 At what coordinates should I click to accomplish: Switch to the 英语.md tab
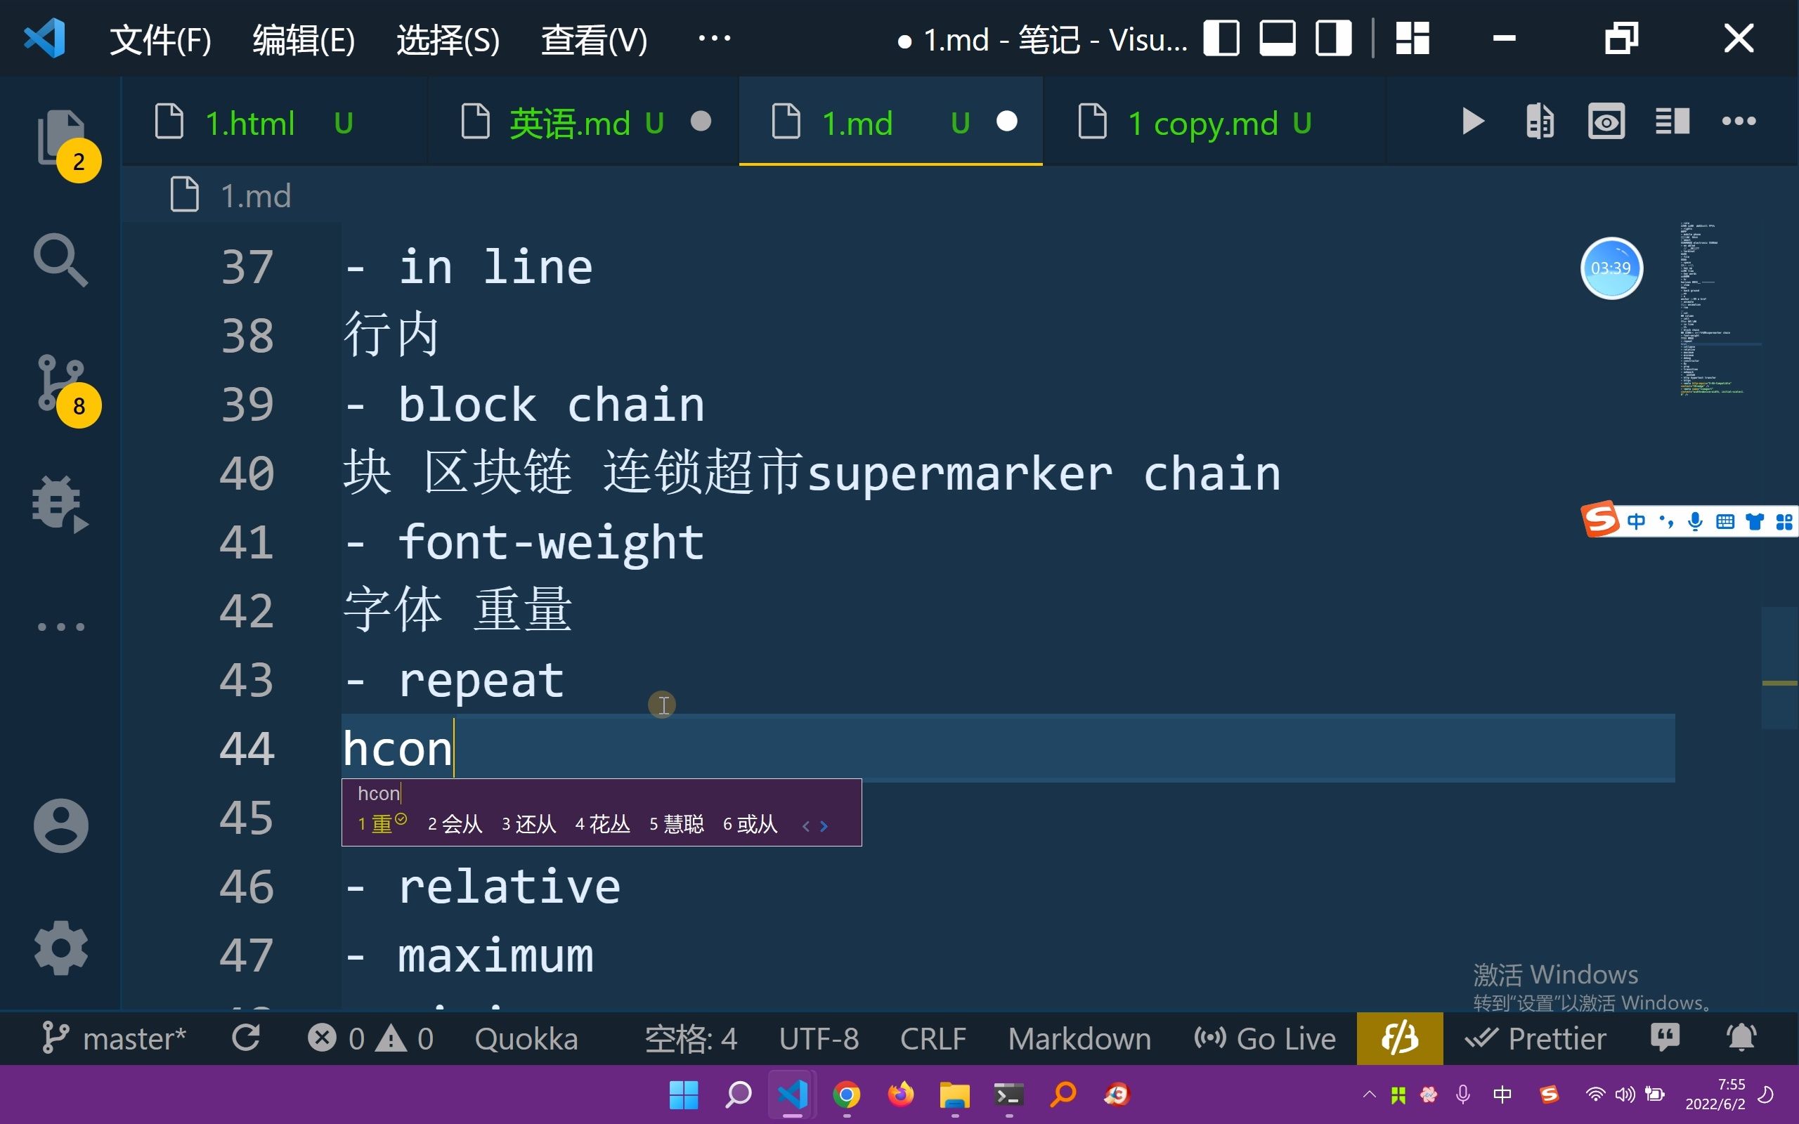coord(569,123)
